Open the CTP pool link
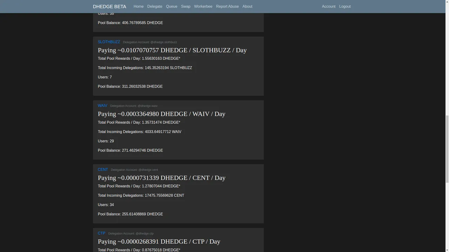 point(101,233)
